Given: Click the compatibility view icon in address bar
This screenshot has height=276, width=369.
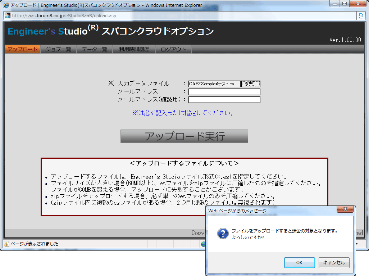Looking at the screenshot, I should point(361,16).
